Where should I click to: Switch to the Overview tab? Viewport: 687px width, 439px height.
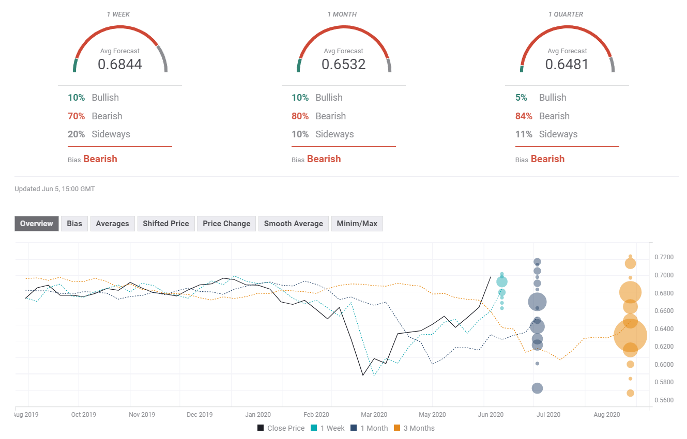tap(36, 224)
